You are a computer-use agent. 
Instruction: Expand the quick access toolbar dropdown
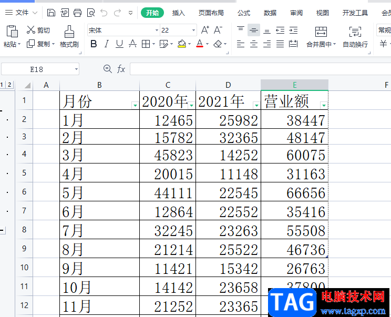coord(130,13)
